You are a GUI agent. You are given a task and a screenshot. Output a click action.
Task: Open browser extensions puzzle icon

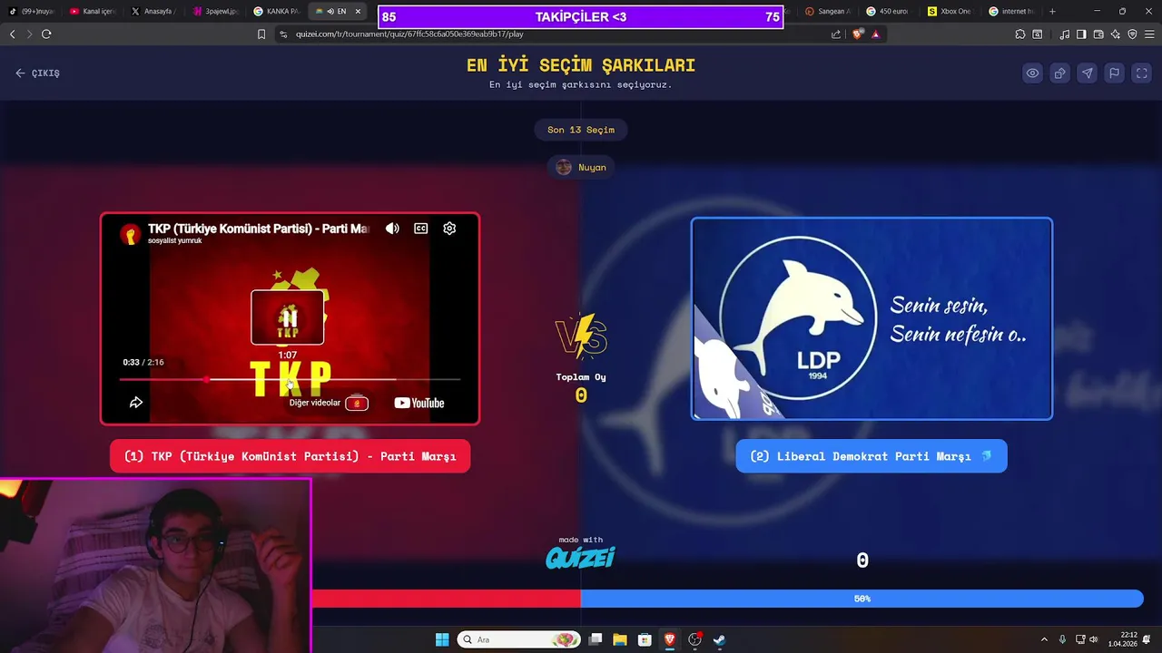pyautogui.click(x=1020, y=34)
